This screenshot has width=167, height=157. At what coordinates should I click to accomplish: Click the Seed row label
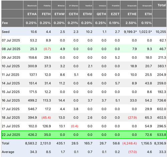coord(6,32)
